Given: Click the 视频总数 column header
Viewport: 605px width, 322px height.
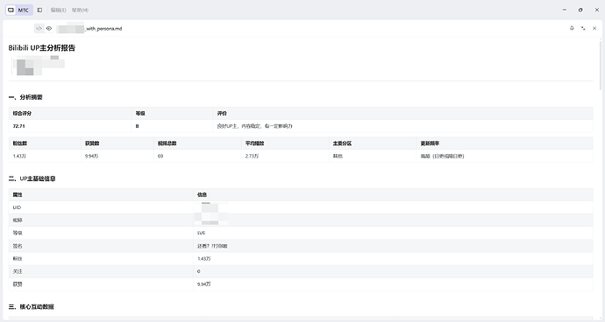Looking at the screenshot, I should point(167,143).
